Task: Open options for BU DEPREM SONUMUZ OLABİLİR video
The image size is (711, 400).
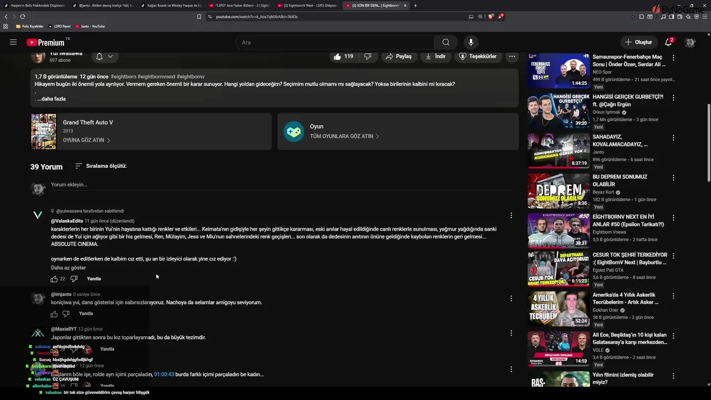Action: [x=673, y=178]
